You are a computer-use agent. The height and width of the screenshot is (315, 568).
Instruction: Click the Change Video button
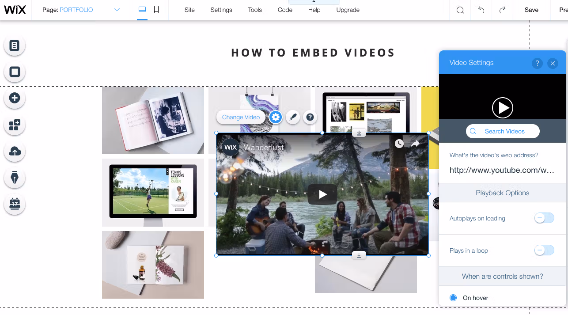(x=241, y=117)
